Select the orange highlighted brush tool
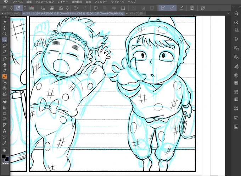 pos(5,76)
